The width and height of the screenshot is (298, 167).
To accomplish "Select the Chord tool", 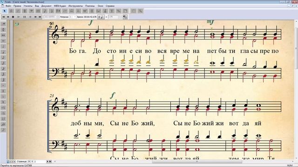I will coord(98,11).
